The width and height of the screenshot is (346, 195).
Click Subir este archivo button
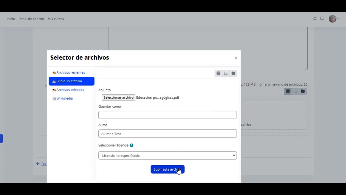[168, 170]
